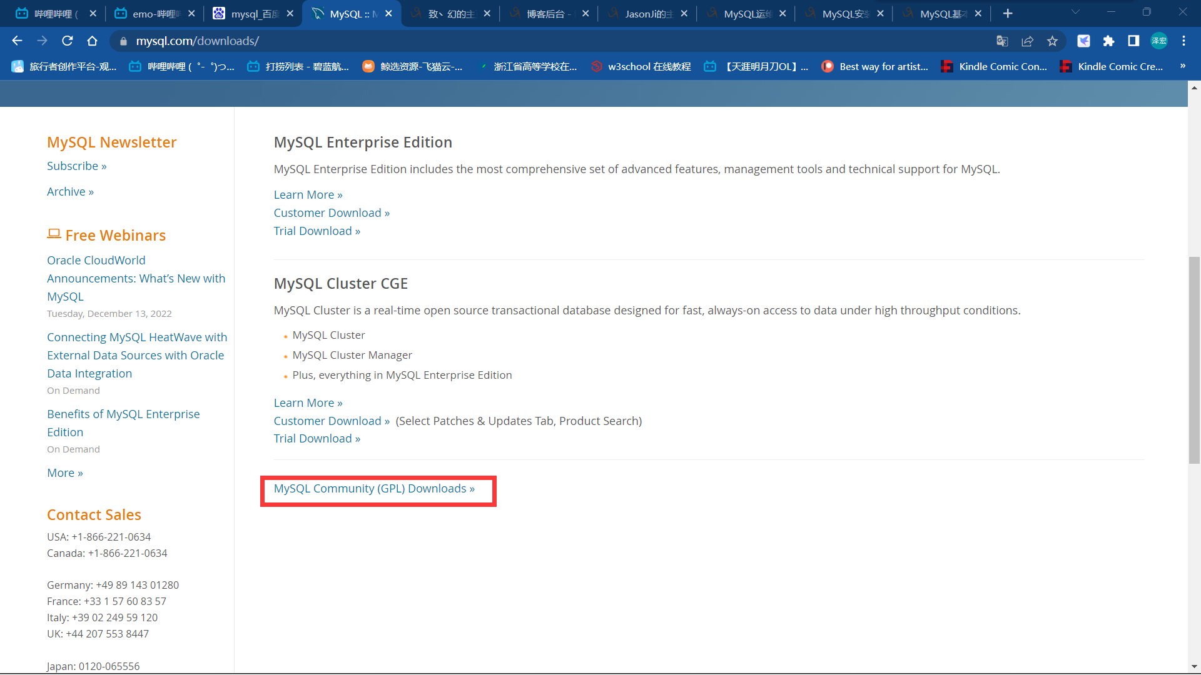Open the Kindle Comic Con... bookmark
The image size is (1201, 675).
(x=994, y=66)
